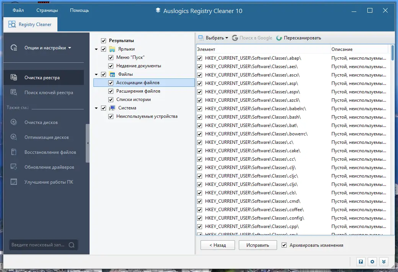Click the Система computer icon

click(x=112, y=108)
